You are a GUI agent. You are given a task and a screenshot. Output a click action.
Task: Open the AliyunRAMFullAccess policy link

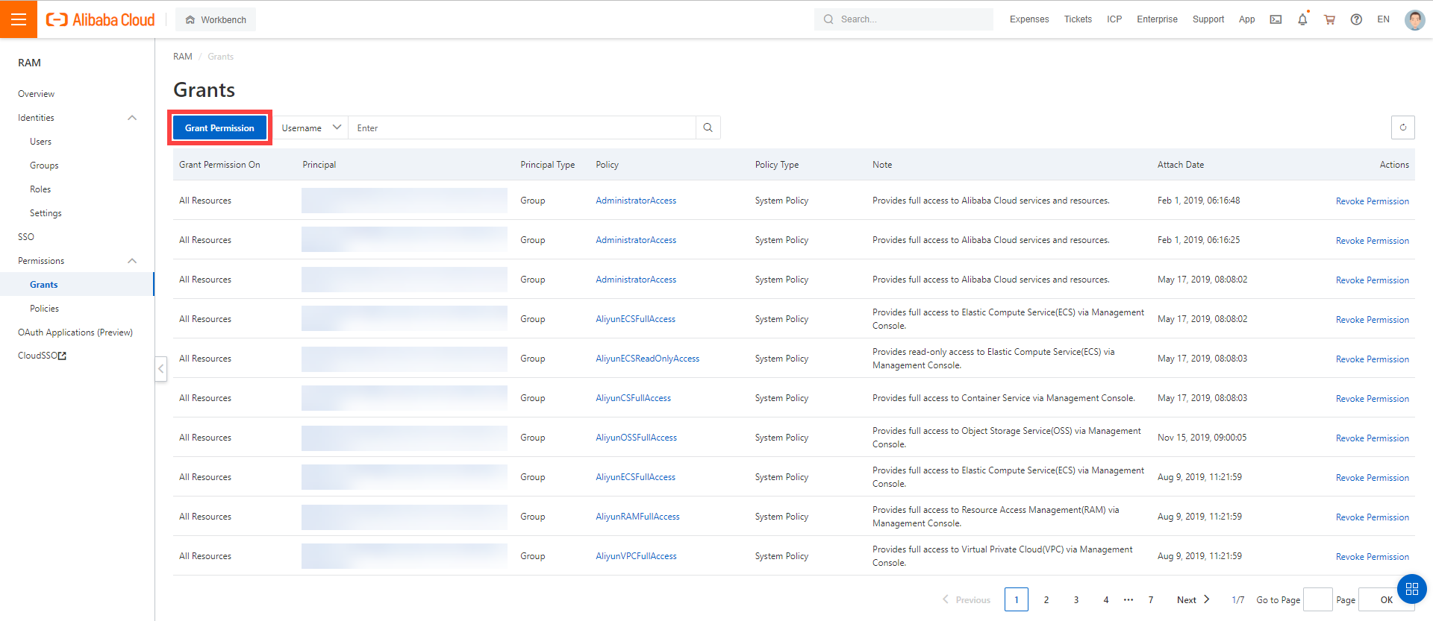point(637,517)
